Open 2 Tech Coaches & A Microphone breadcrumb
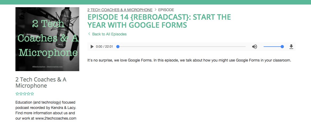This screenshot has height=122, width=311. pyautogui.click(x=120, y=10)
